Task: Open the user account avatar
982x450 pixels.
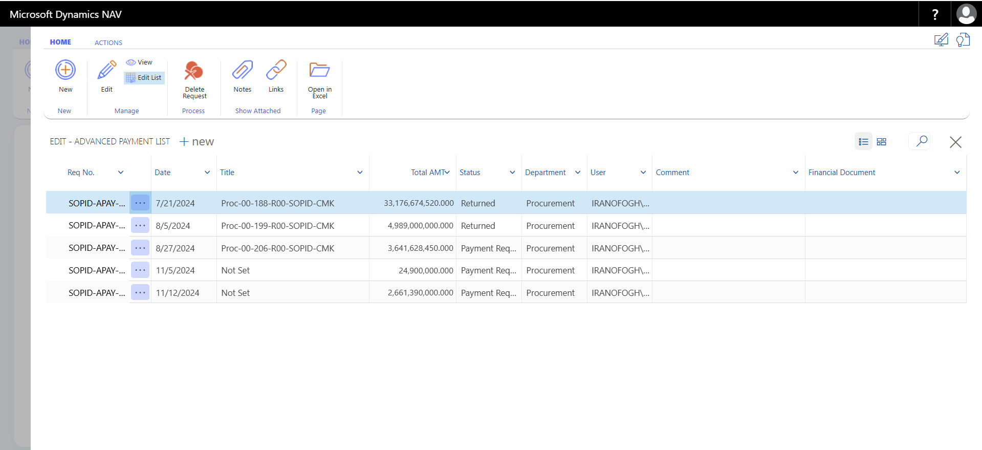Action: coord(966,14)
